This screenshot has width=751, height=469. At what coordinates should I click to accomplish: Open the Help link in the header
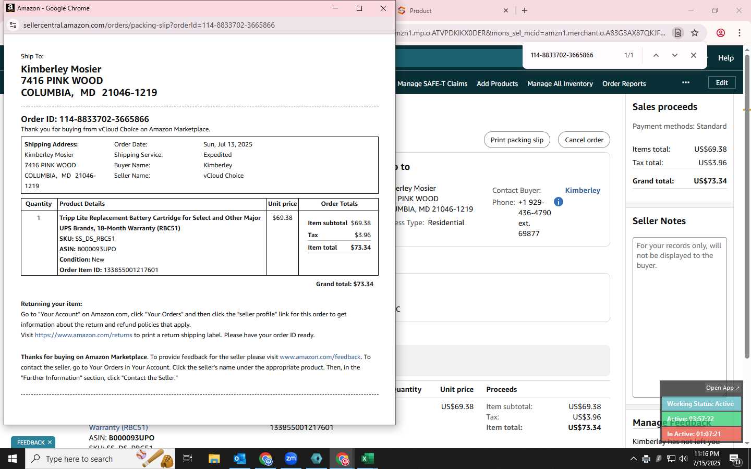tap(726, 58)
